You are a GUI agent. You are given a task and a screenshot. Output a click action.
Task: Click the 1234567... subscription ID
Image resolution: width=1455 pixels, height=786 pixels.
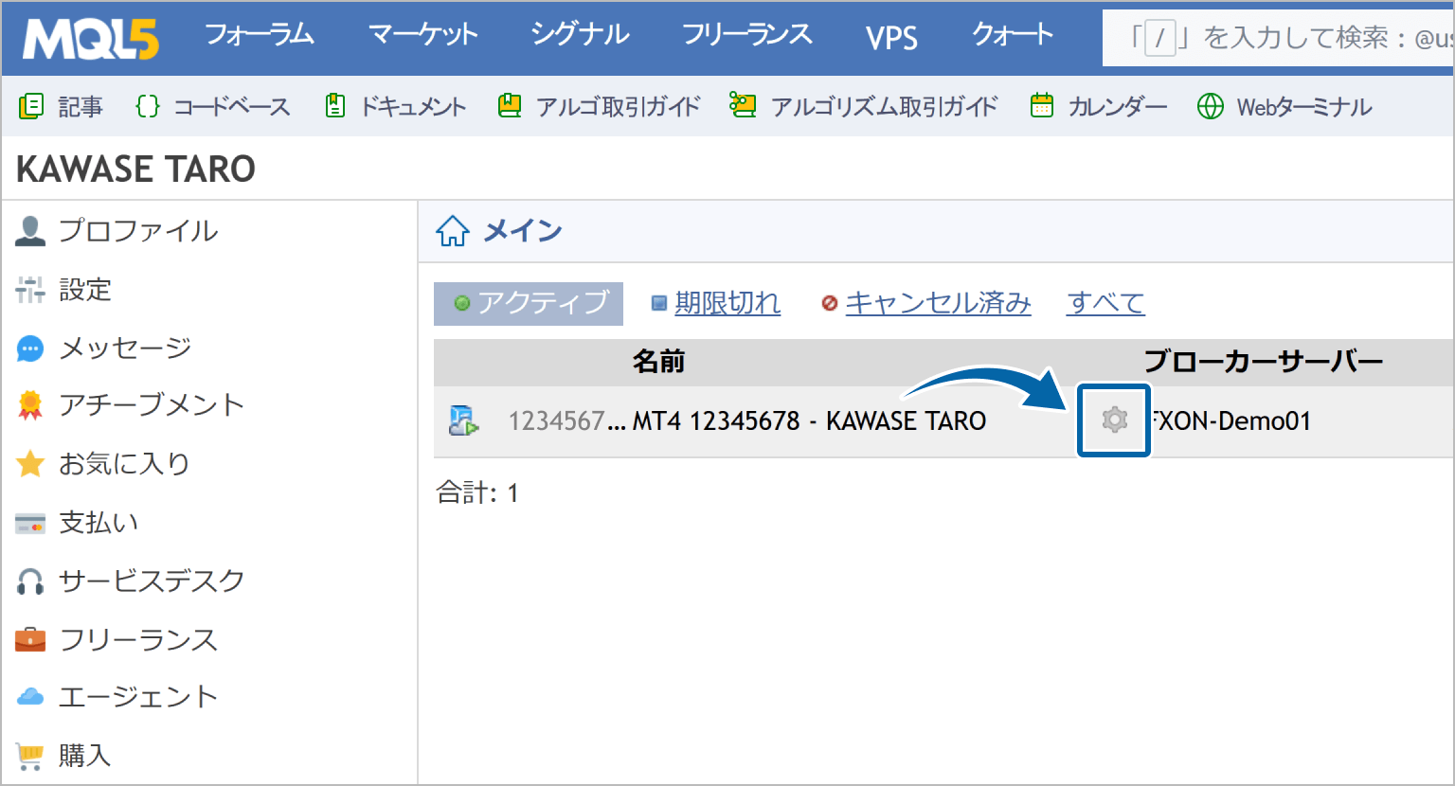pos(566,420)
